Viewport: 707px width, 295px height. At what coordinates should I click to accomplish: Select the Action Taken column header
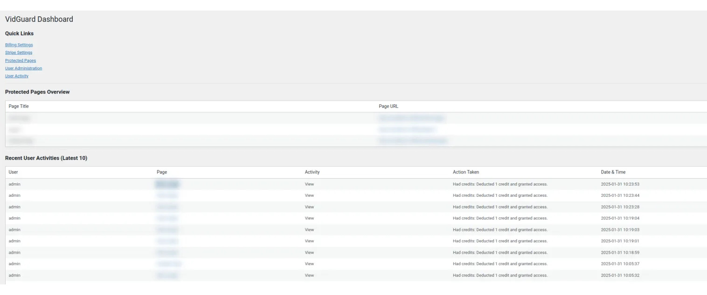click(x=465, y=172)
